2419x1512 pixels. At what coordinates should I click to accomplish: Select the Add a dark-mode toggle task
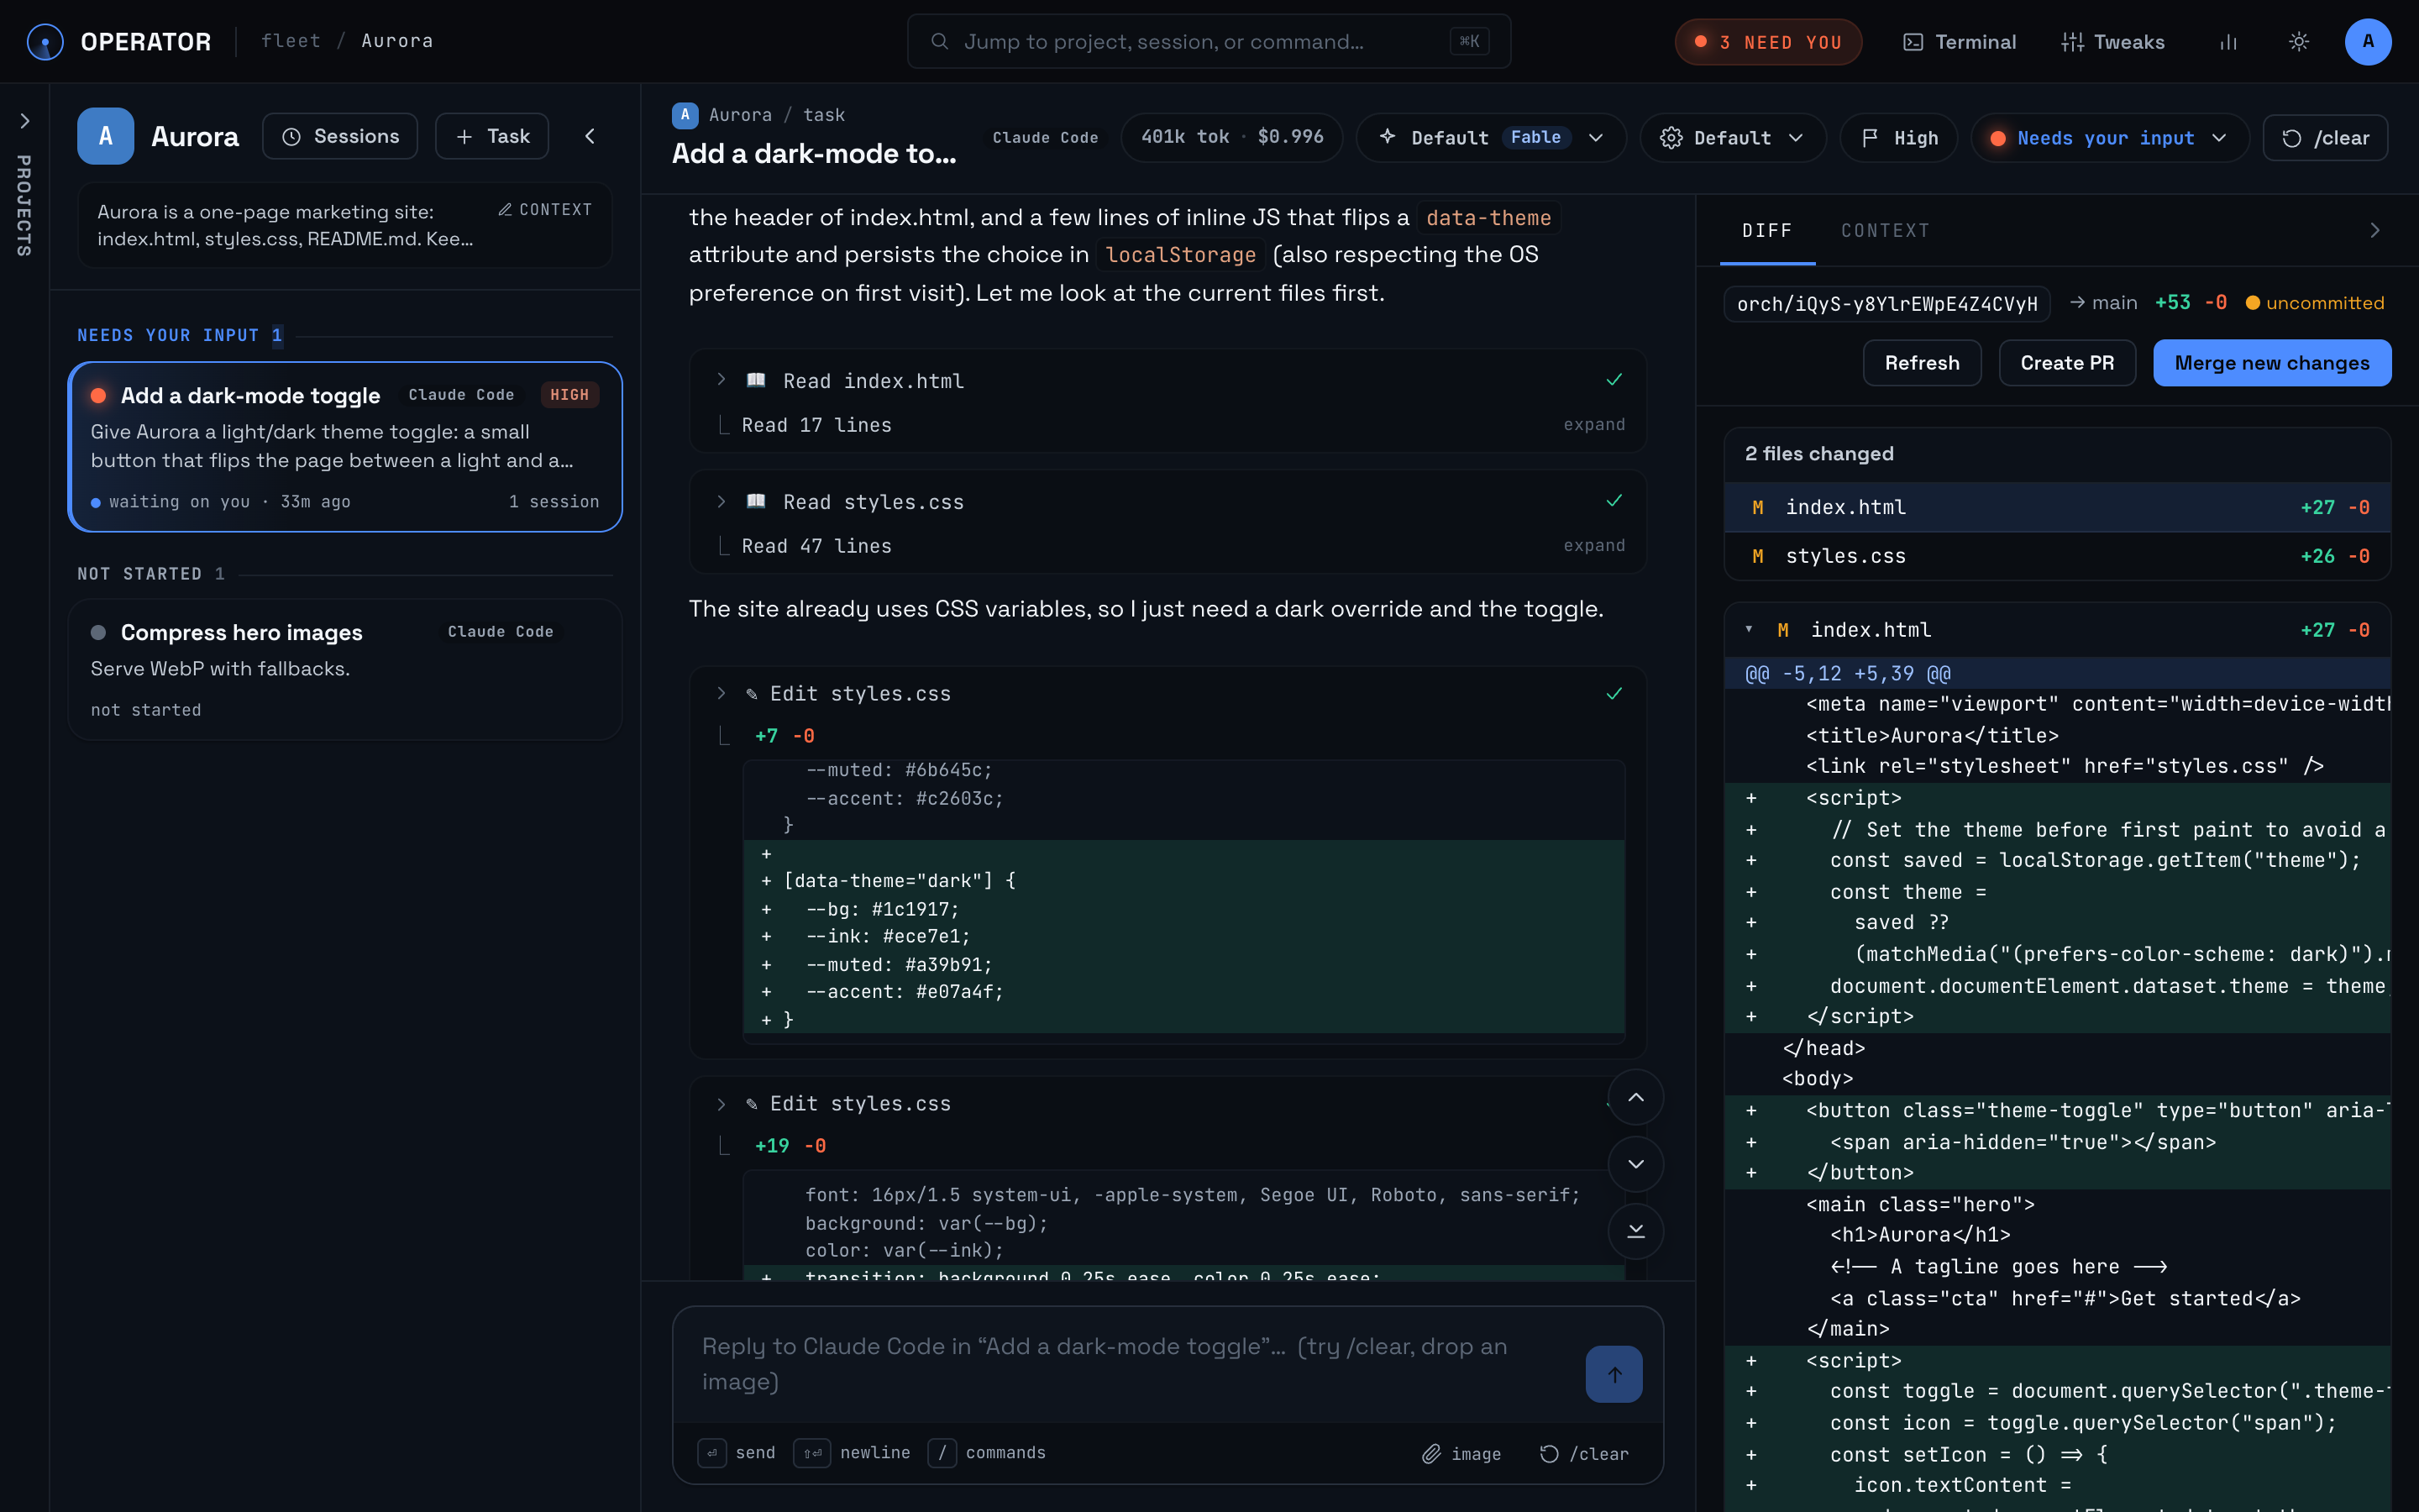click(x=345, y=447)
